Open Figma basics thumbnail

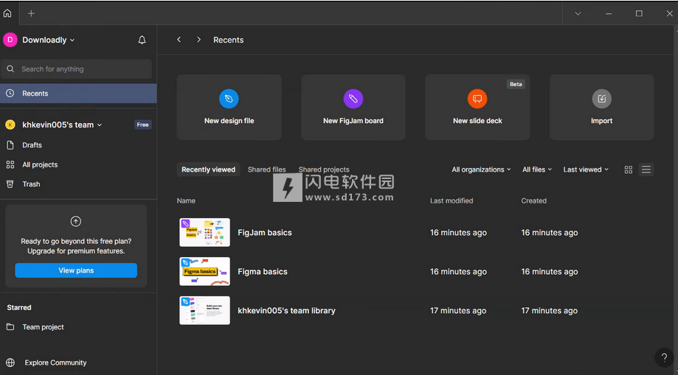click(x=204, y=271)
